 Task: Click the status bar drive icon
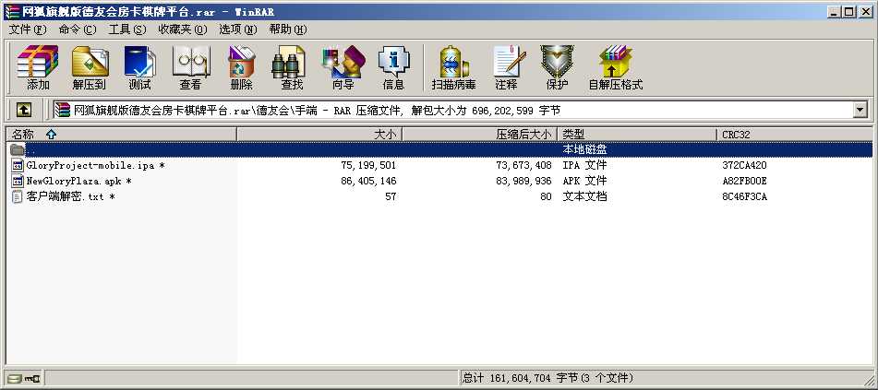click(x=15, y=379)
